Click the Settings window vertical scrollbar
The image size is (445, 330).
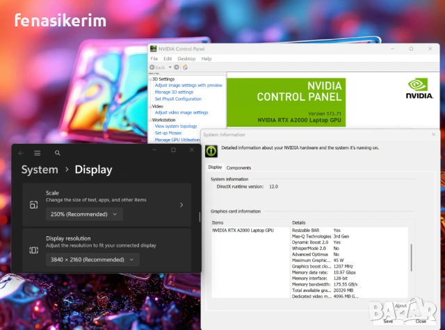[200, 217]
